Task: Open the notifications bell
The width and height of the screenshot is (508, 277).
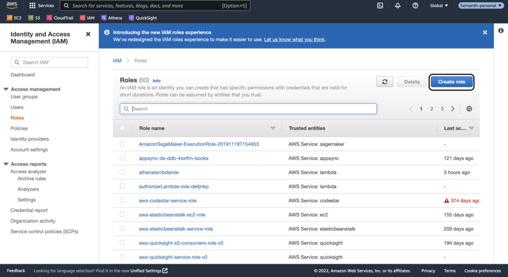Action: click(397, 5)
